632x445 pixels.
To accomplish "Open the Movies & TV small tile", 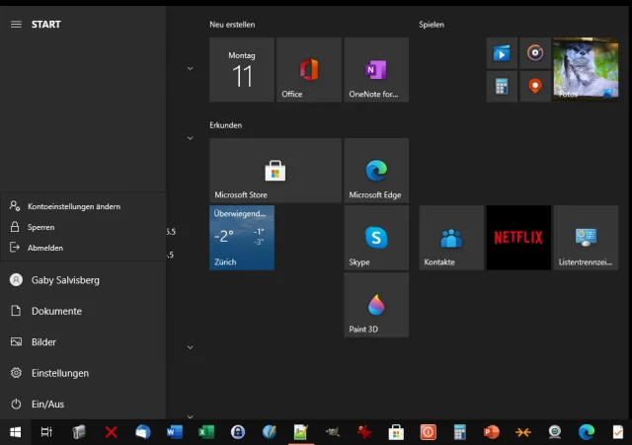I will pyautogui.click(x=502, y=53).
